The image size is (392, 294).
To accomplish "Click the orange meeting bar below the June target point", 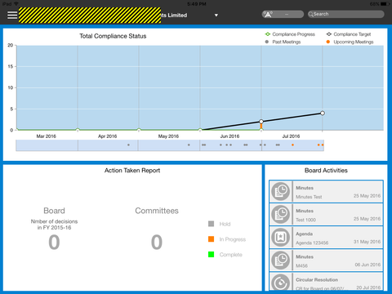I will pyautogui.click(x=261, y=127).
